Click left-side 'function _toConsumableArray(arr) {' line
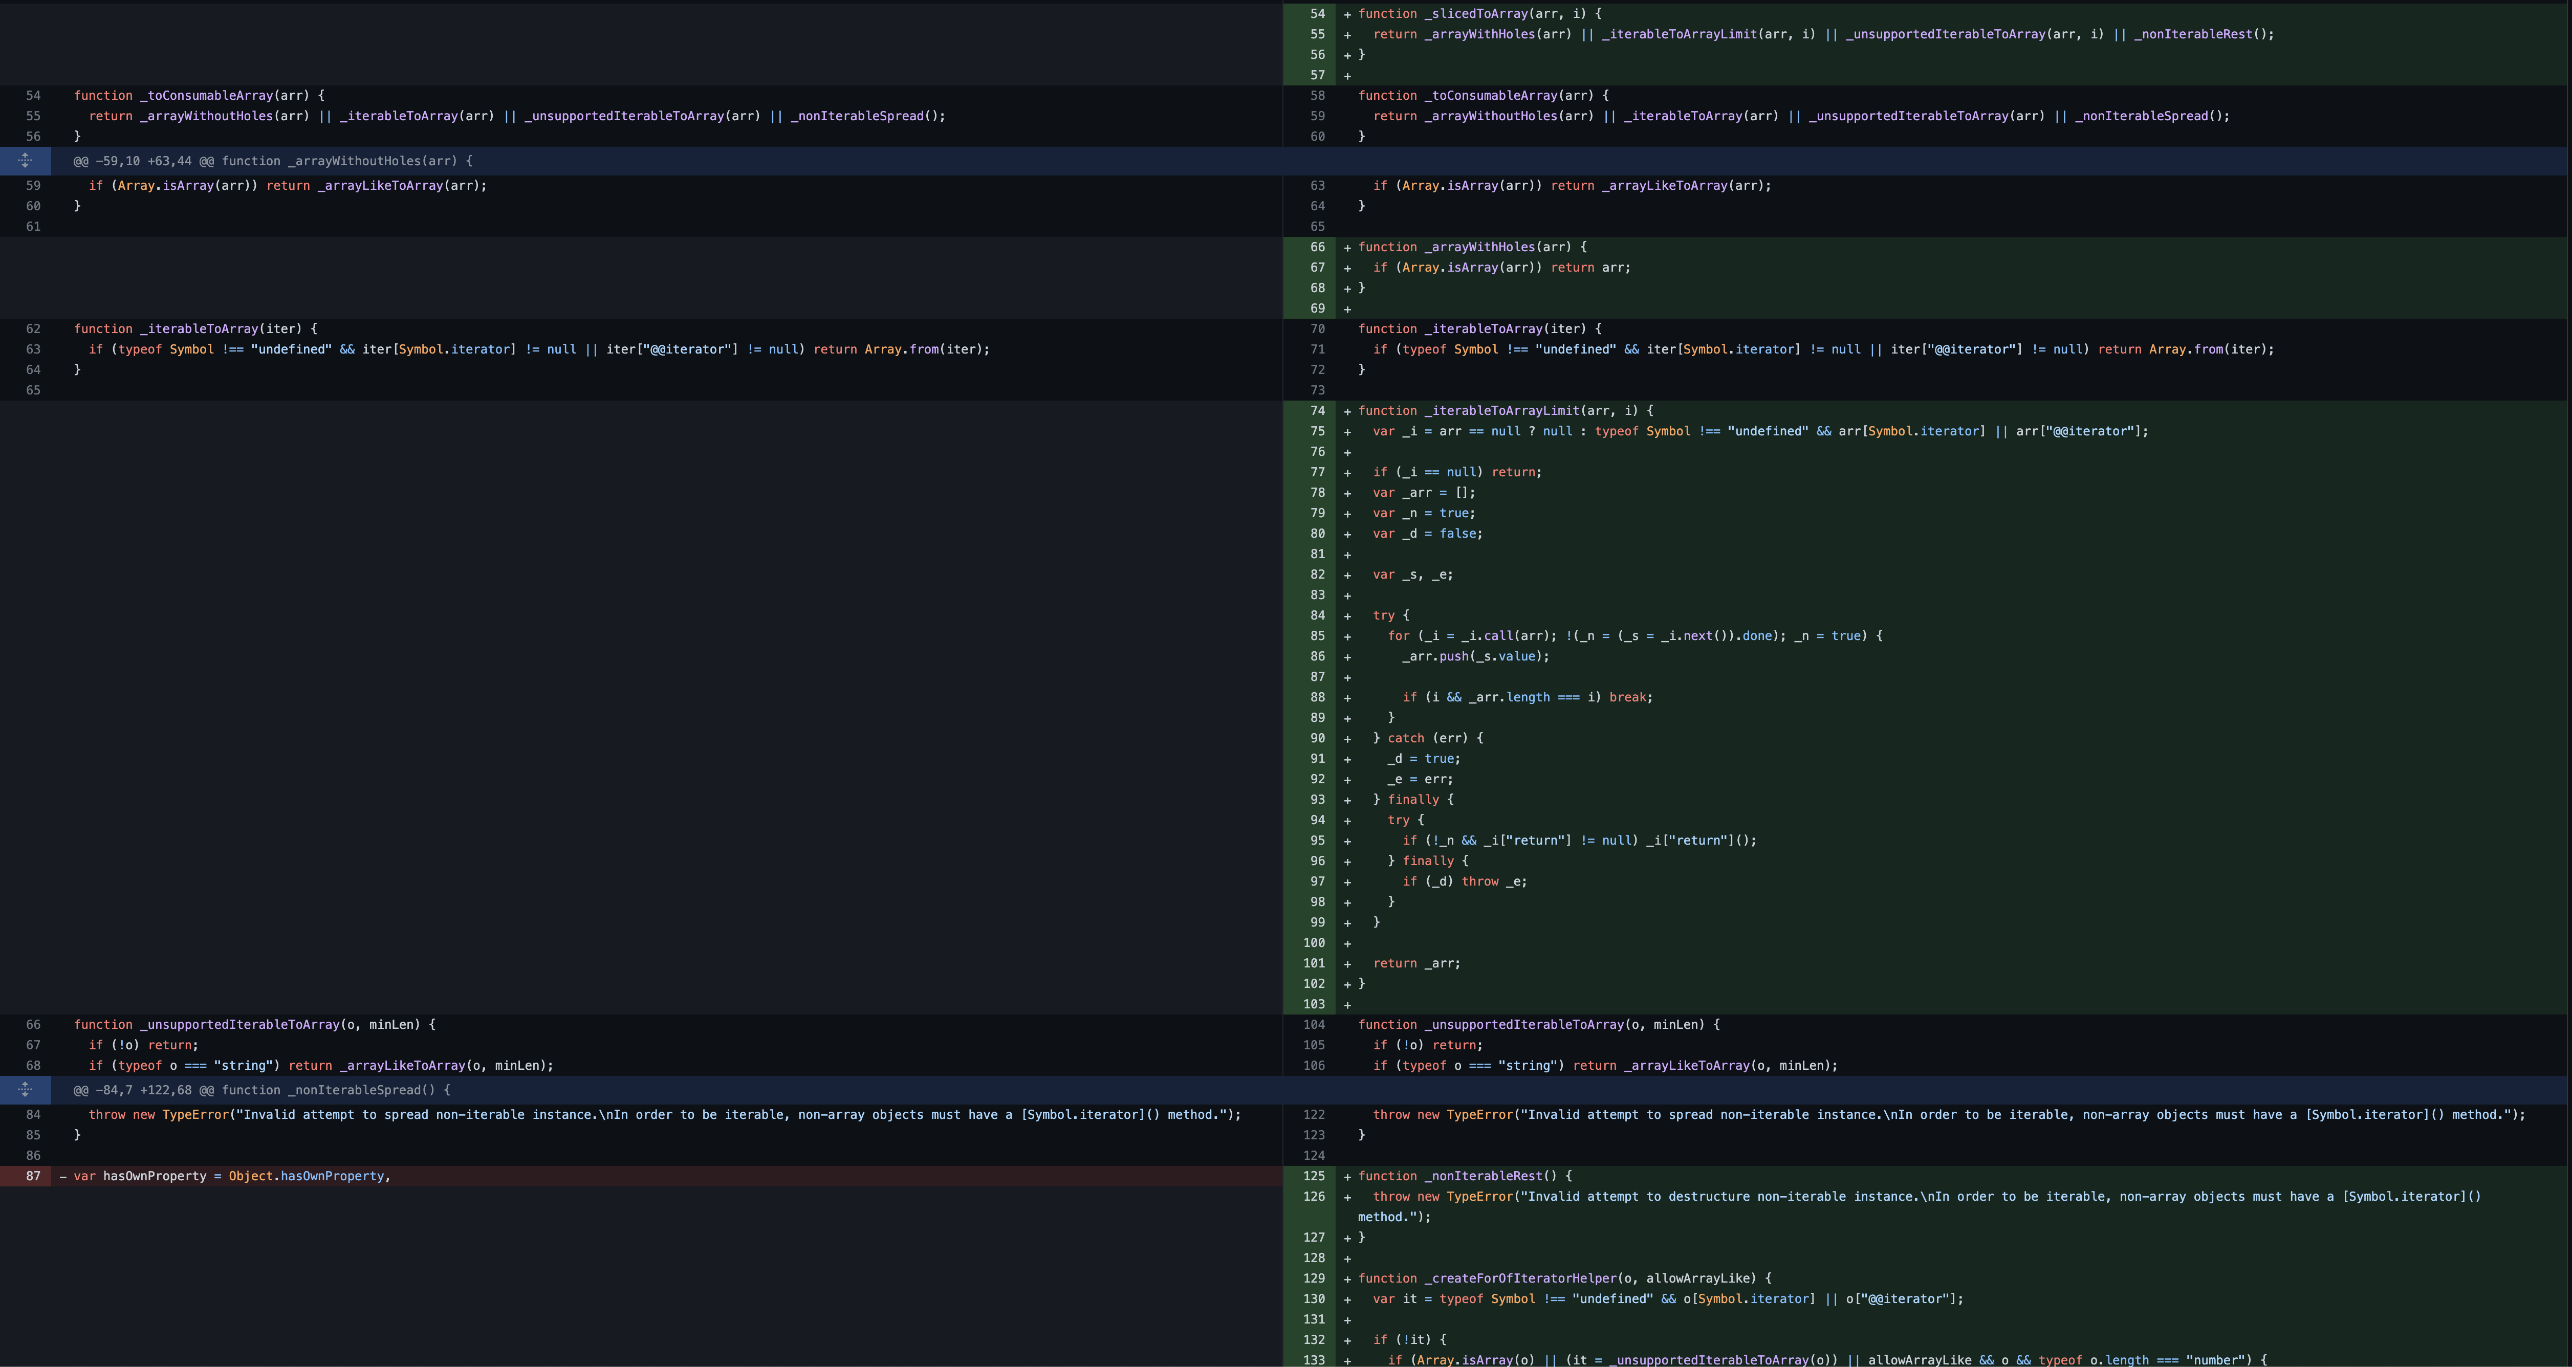The height and width of the screenshot is (1367, 2572). 199,96
